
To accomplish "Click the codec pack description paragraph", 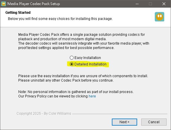I will [84, 41].
